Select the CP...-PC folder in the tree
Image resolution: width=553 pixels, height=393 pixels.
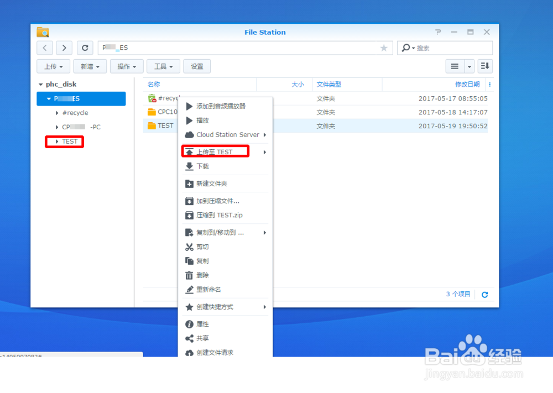click(81, 127)
